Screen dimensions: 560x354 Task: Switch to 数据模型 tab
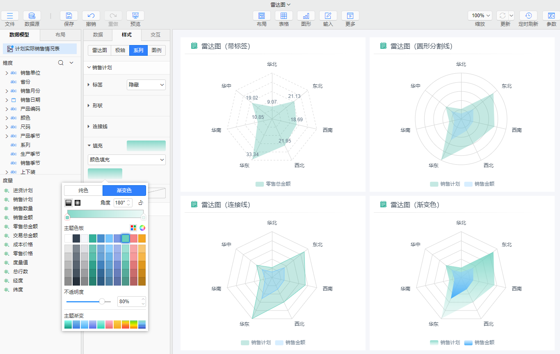(20, 35)
